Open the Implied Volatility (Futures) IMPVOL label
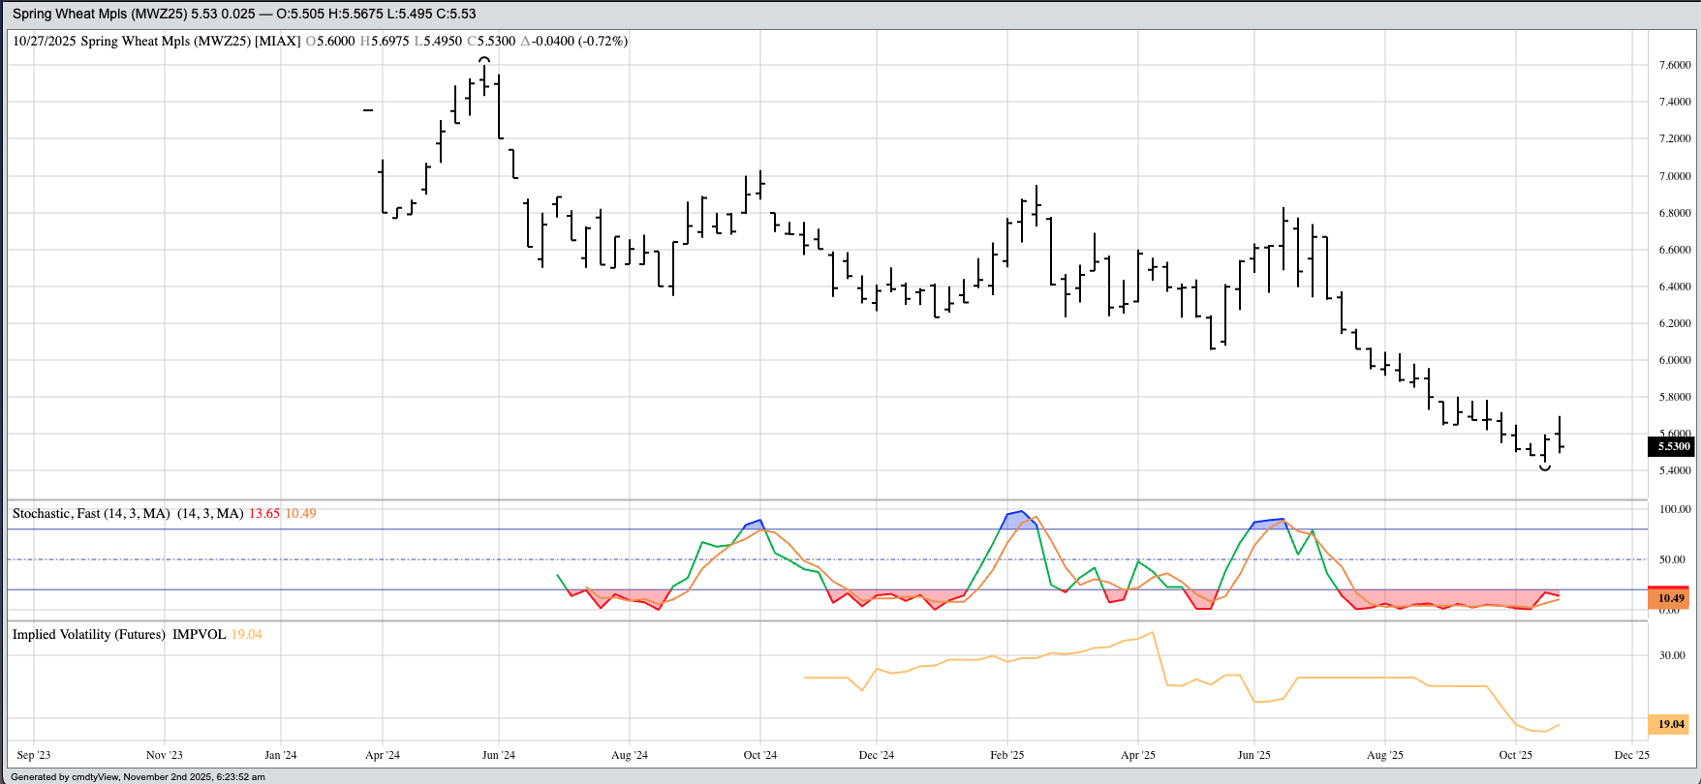The height and width of the screenshot is (784, 1701). (x=118, y=634)
